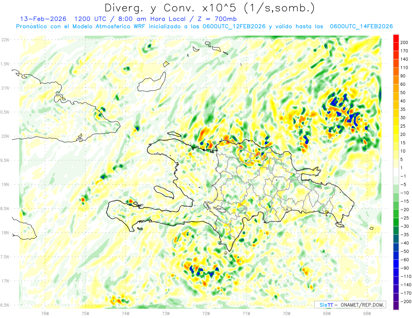Click the '-140' color scale label
The width and height of the screenshot is (412, 318).
[x=406, y=285]
